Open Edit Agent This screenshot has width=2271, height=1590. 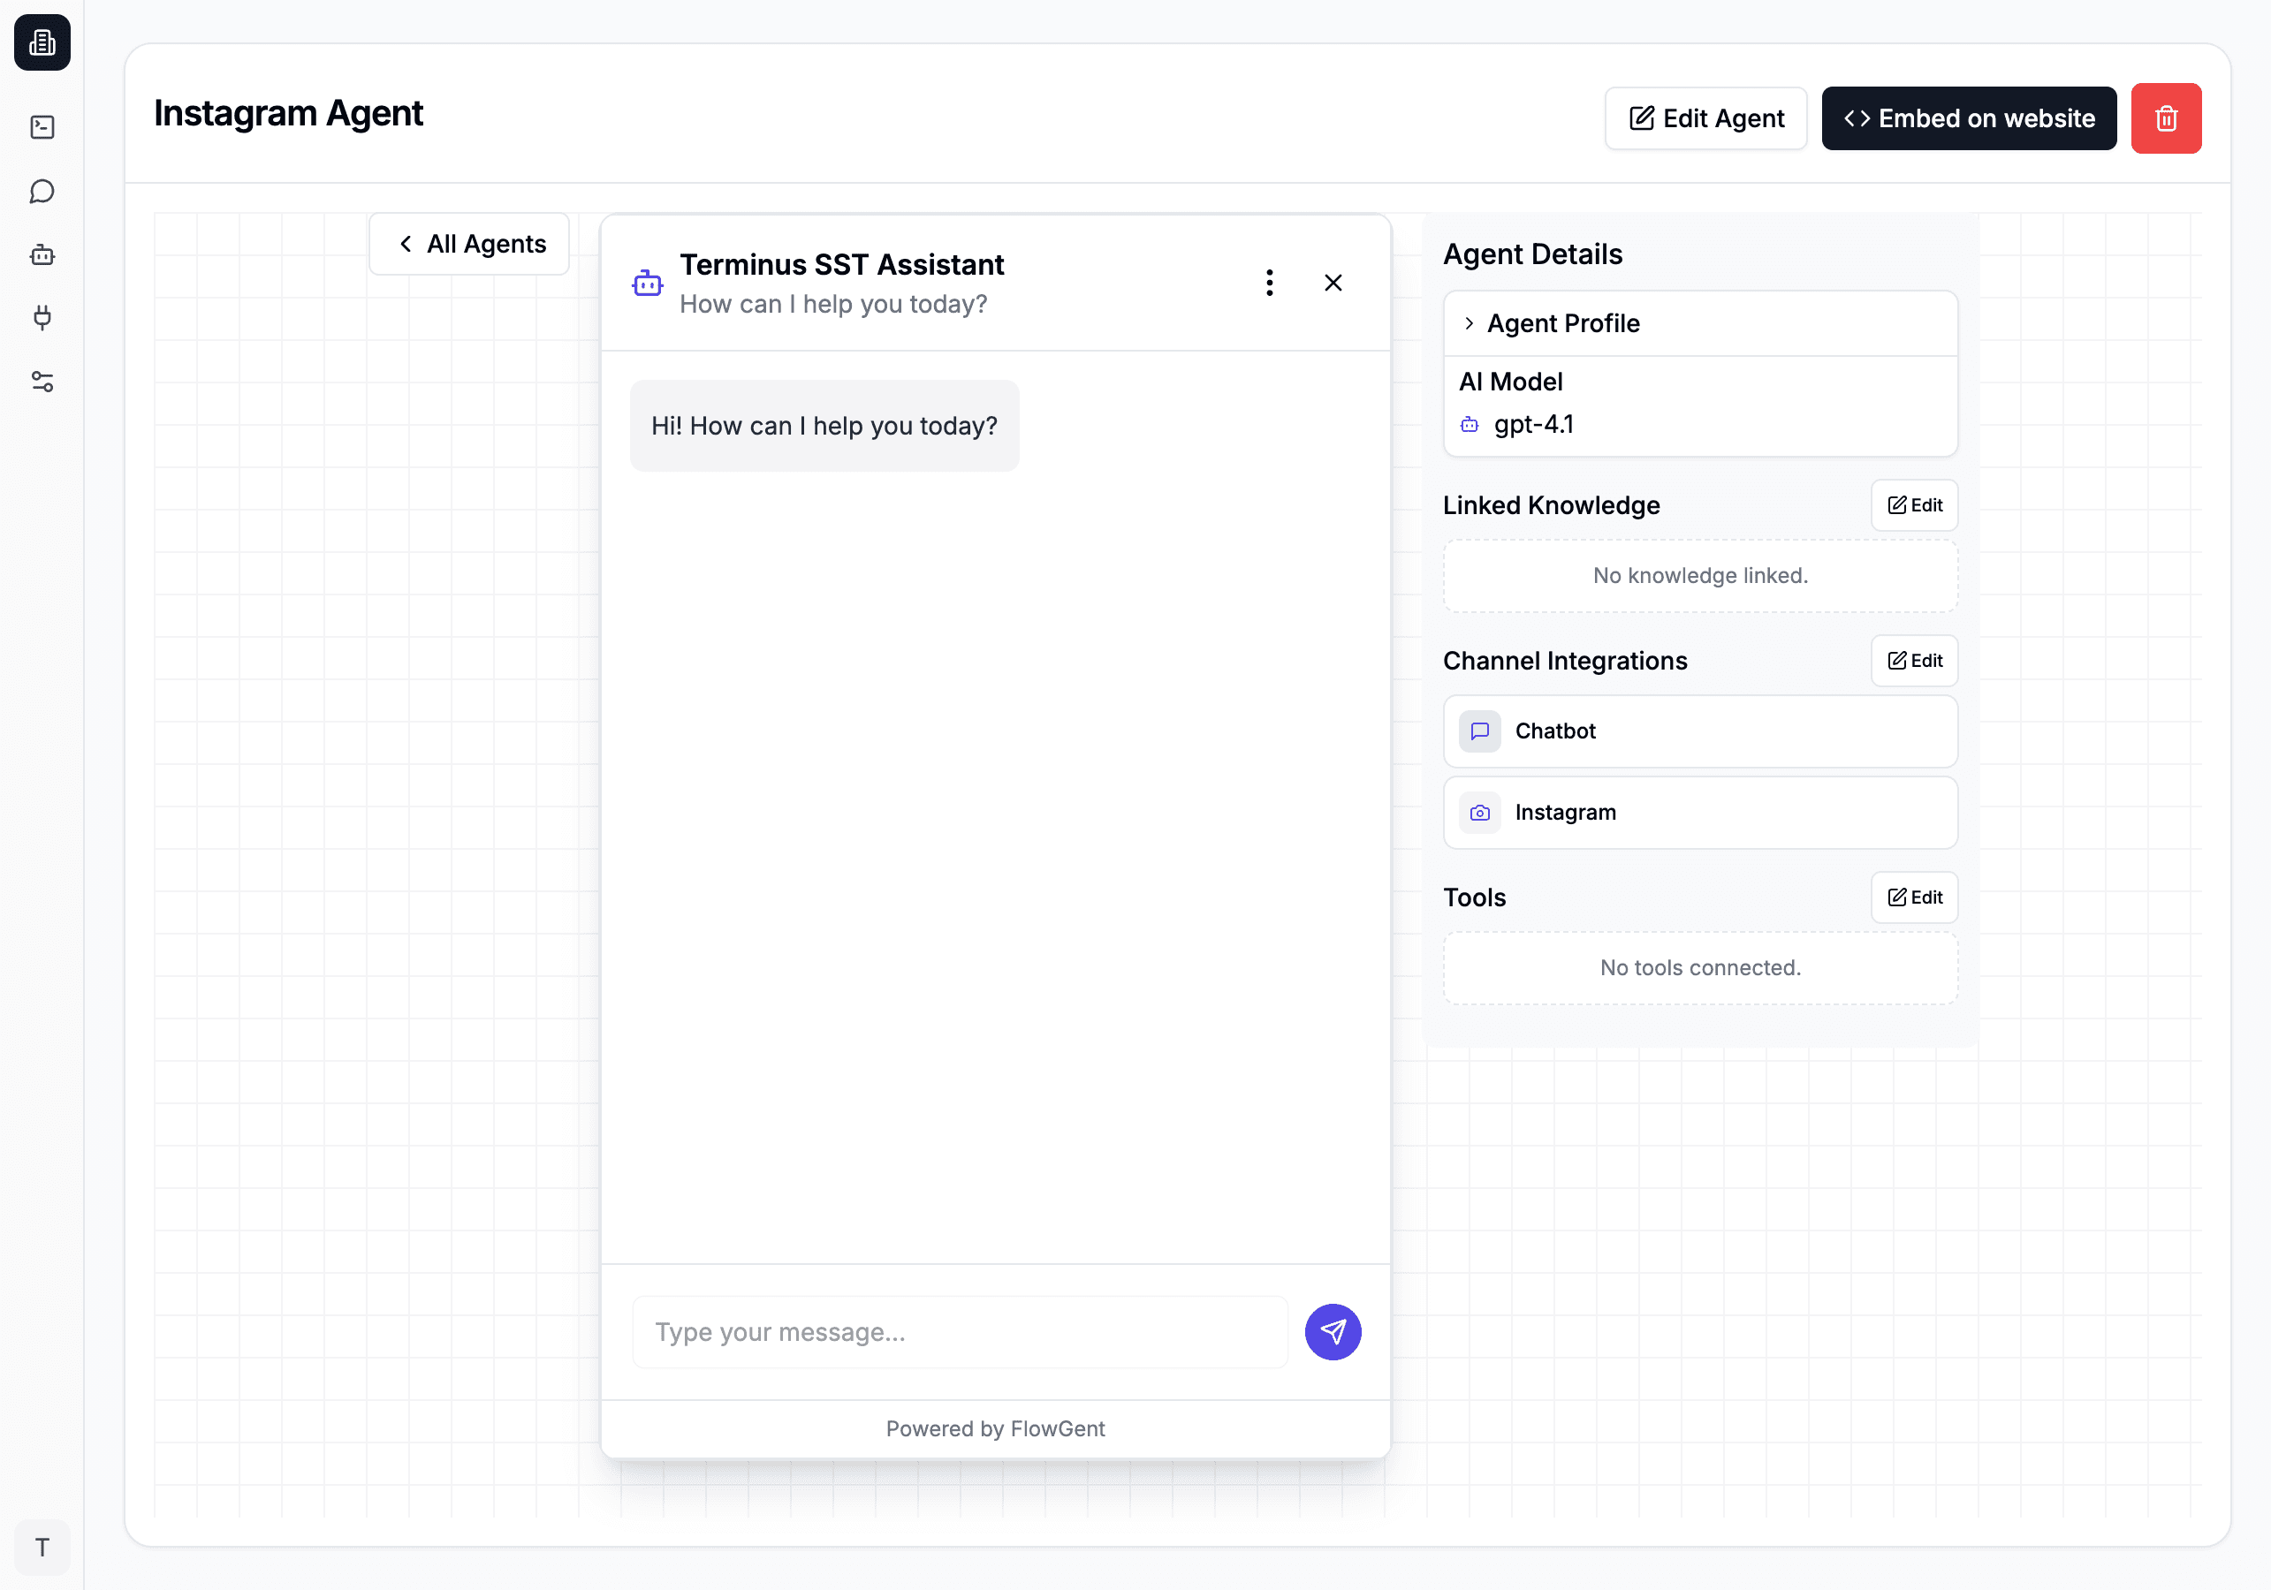[x=1705, y=117]
